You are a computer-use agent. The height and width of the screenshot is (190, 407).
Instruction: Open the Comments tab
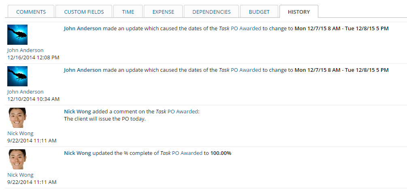click(x=31, y=12)
